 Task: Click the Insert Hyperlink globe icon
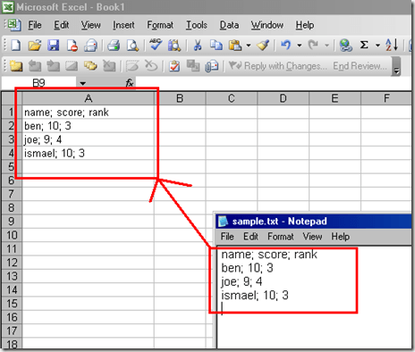[x=346, y=46]
